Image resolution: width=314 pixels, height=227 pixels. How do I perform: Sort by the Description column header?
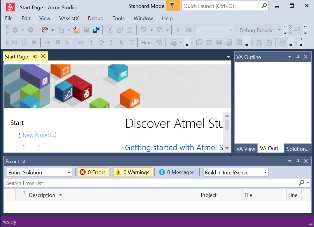pyautogui.click(x=113, y=195)
